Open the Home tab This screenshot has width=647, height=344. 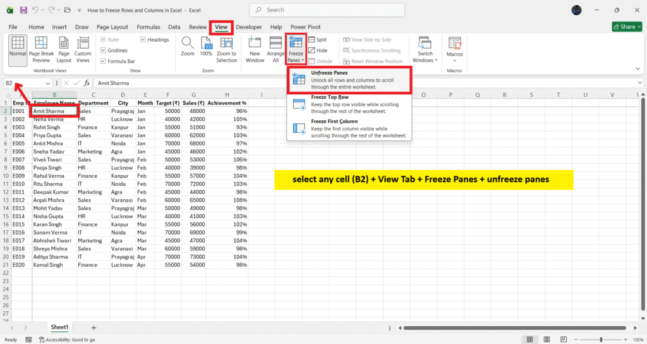(36, 27)
